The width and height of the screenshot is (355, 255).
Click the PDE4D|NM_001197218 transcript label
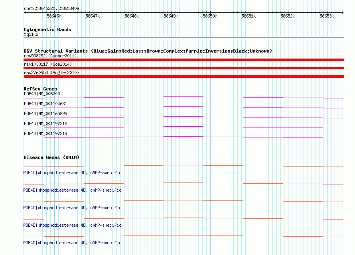pyautogui.click(x=45, y=124)
